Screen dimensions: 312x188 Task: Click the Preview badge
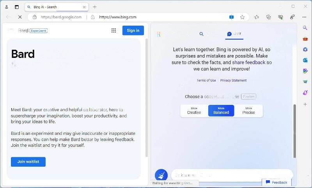point(248,96)
